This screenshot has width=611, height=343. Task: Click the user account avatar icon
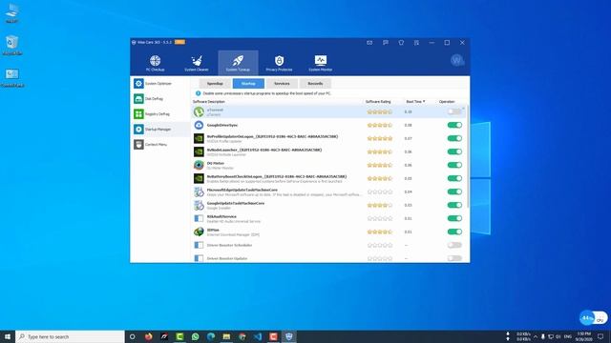pos(456,60)
